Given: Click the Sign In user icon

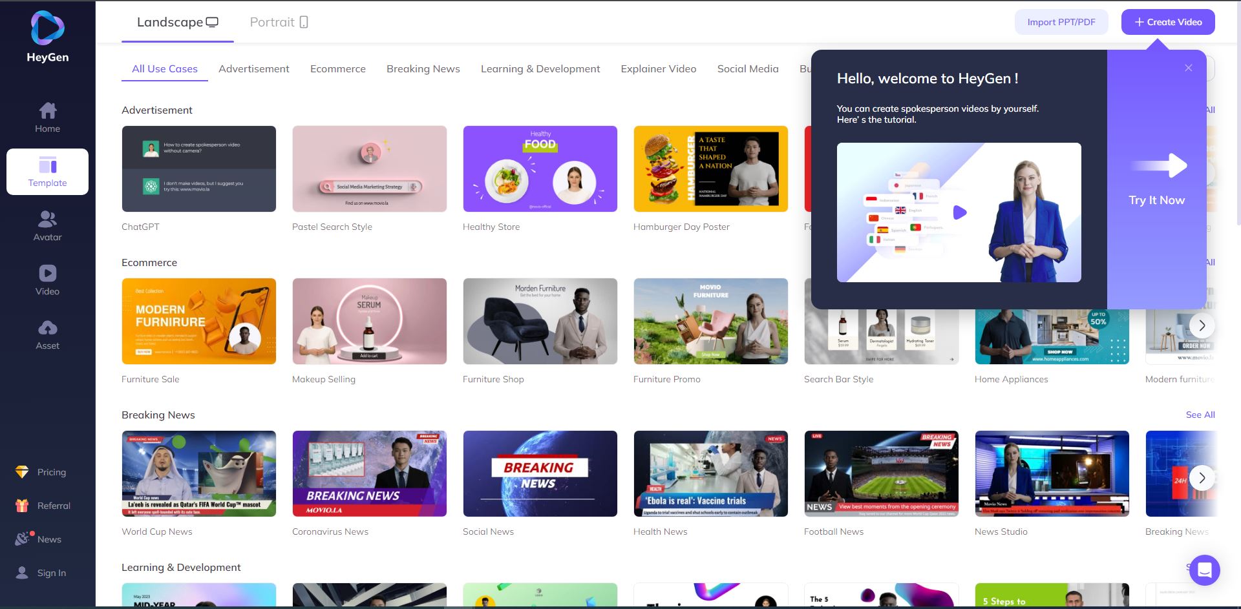Looking at the screenshot, I should [22, 573].
